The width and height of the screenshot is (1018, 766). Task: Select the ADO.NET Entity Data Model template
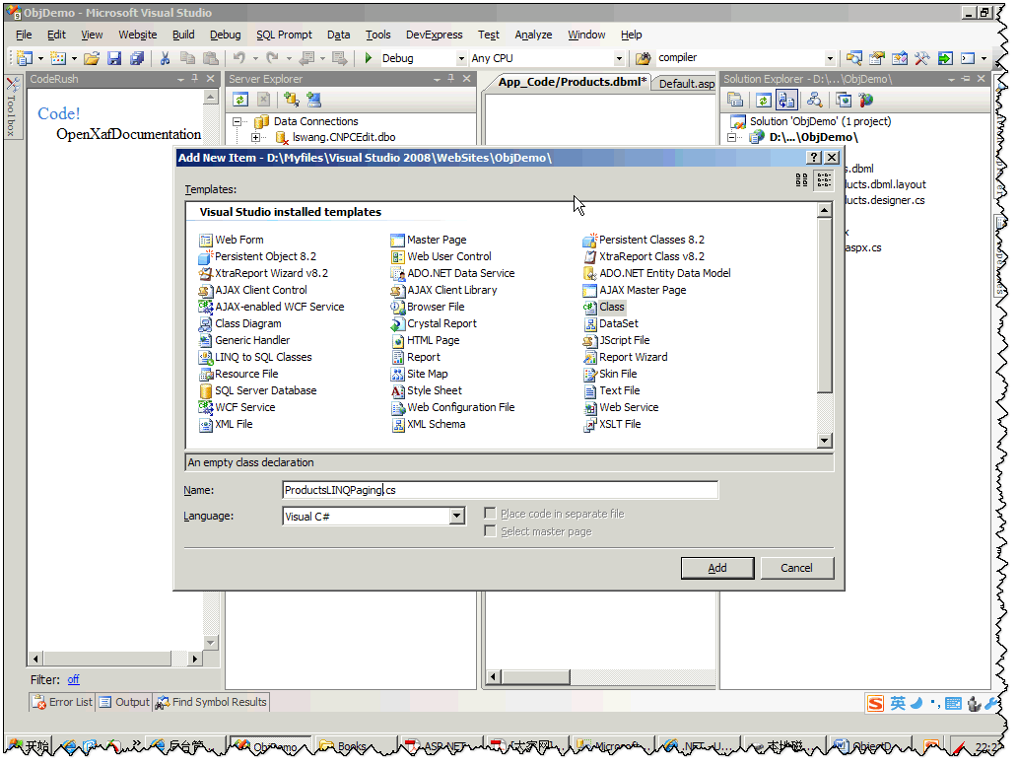pos(657,273)
